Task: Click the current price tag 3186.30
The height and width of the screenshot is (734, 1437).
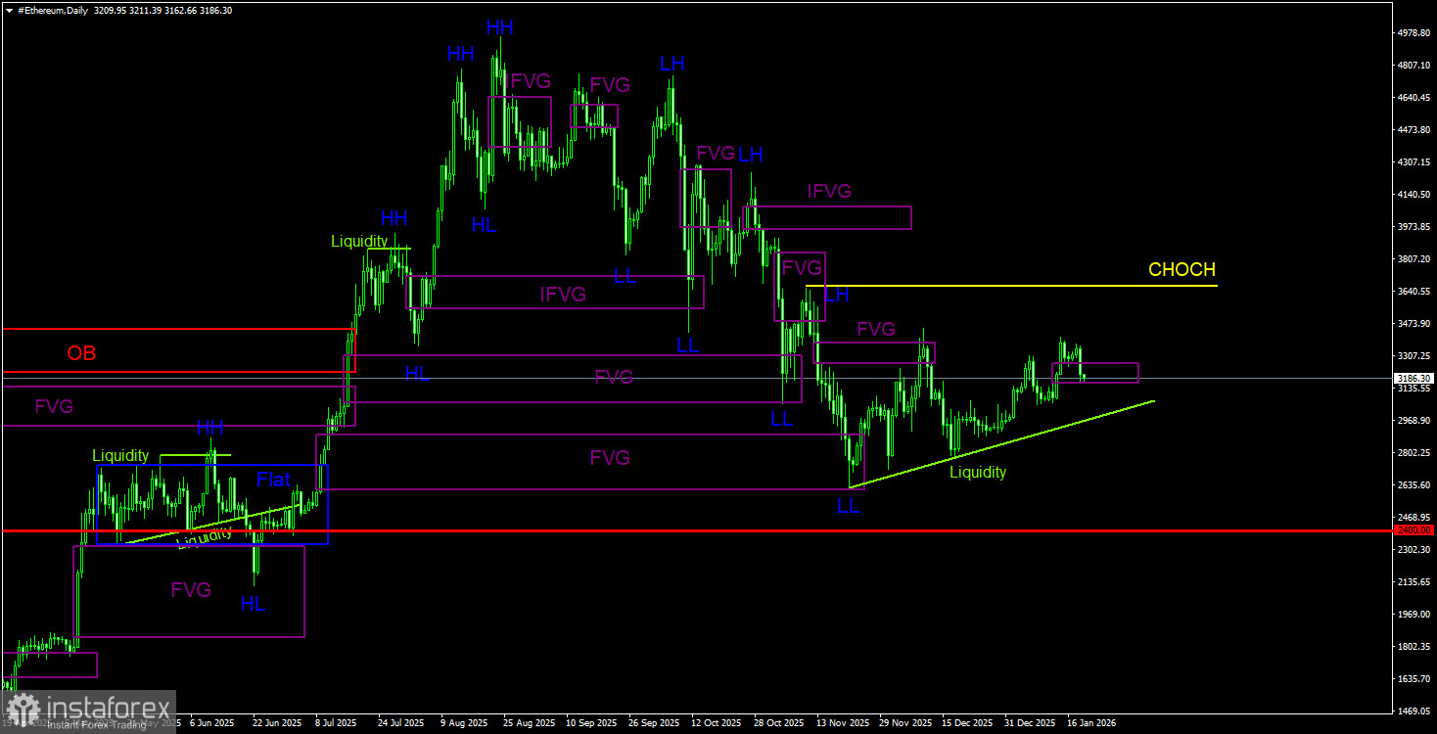Action: click(x=1414, y=378)
